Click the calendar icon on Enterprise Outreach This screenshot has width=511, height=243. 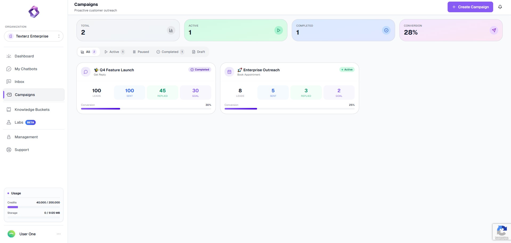(x=229, y=72)
